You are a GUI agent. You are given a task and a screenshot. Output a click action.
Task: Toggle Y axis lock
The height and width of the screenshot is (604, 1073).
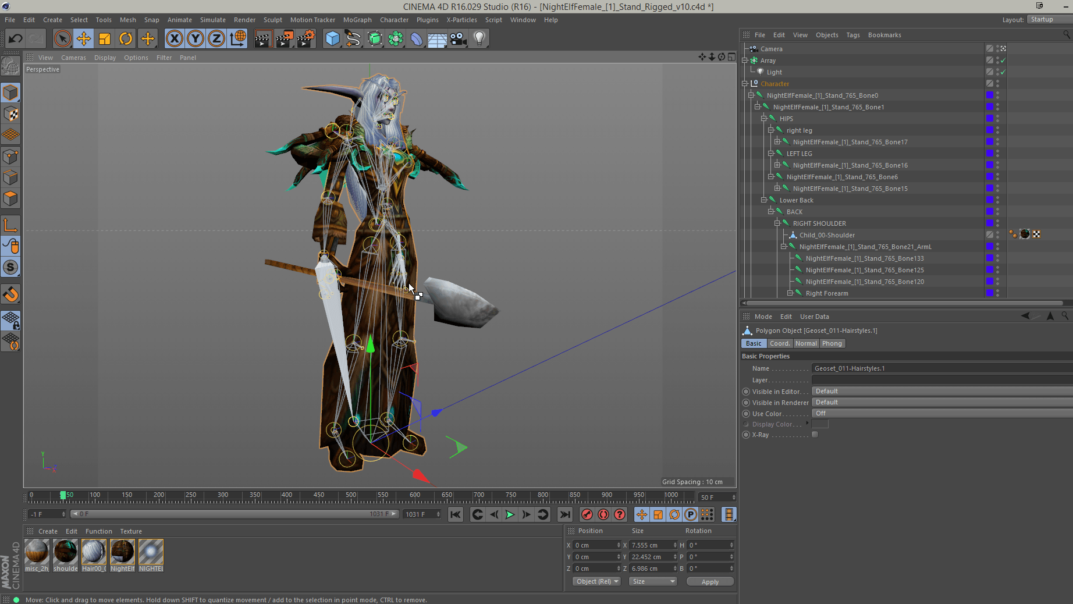point(196,39)
